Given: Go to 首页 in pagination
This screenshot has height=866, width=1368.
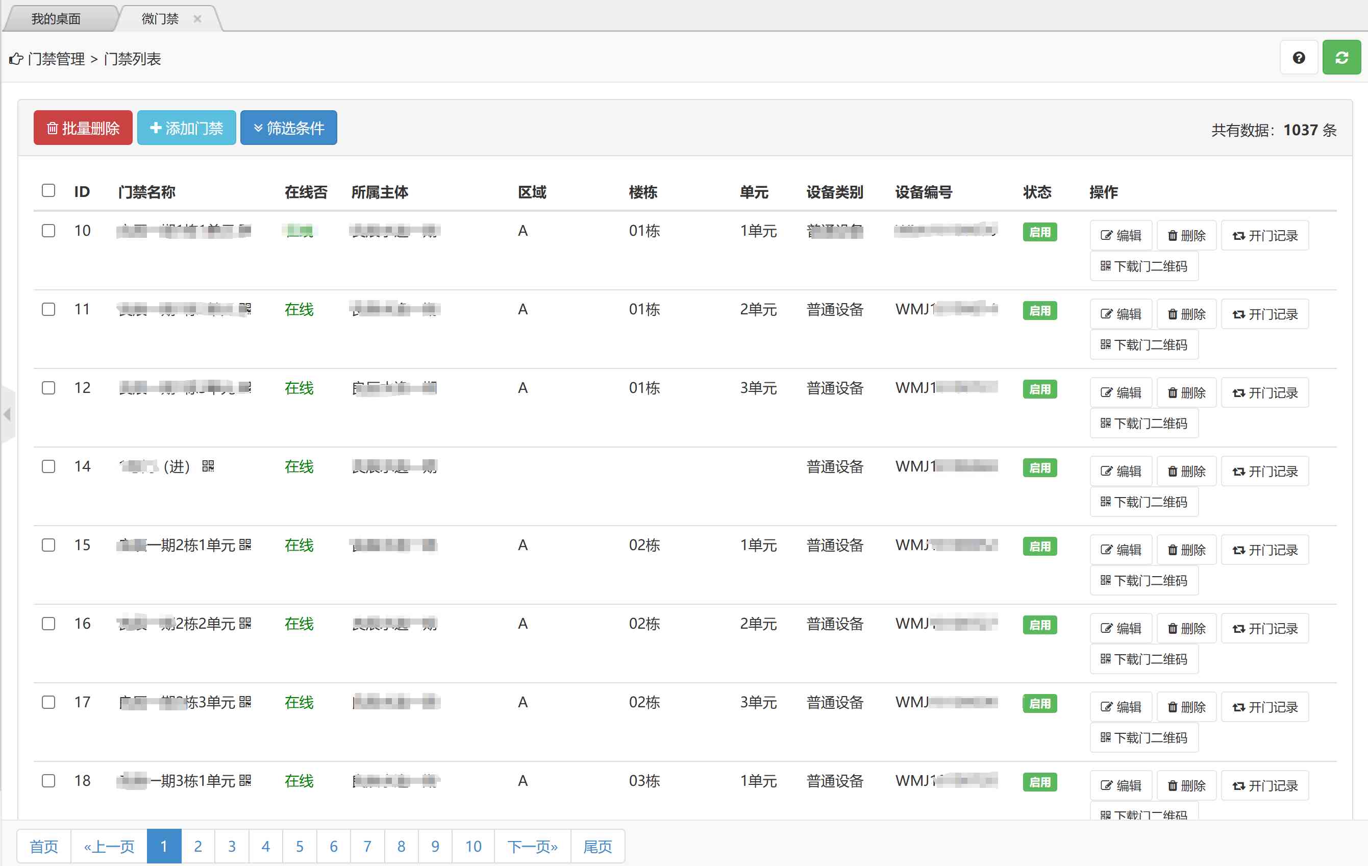Looking at the screenshot, I should [x=44, y=846].
